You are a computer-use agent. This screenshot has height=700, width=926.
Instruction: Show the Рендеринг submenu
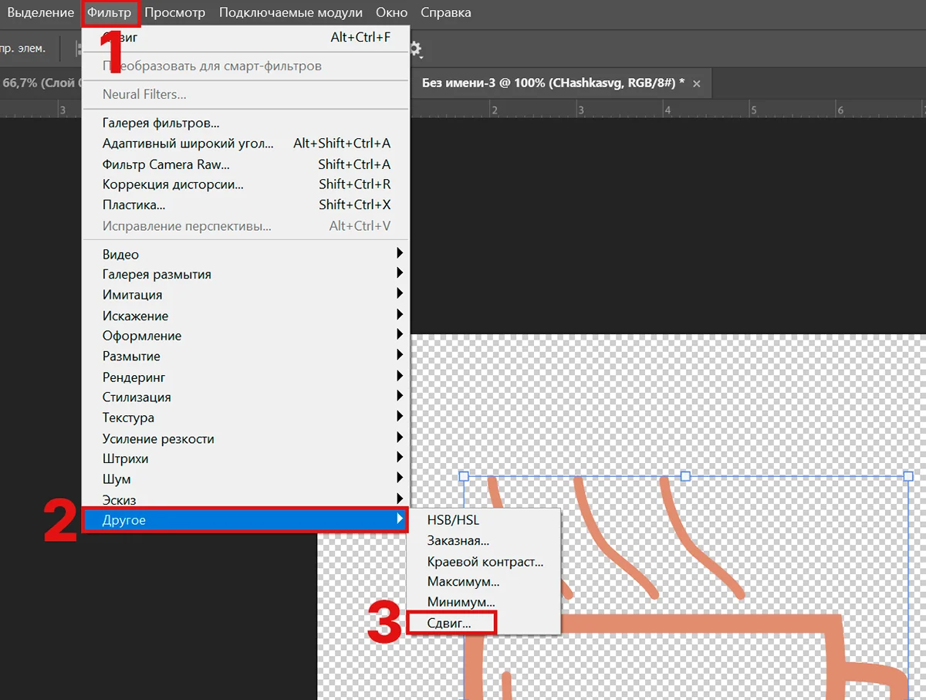[x=245, y=377]
